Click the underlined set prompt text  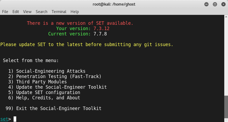tap(4, 119)
